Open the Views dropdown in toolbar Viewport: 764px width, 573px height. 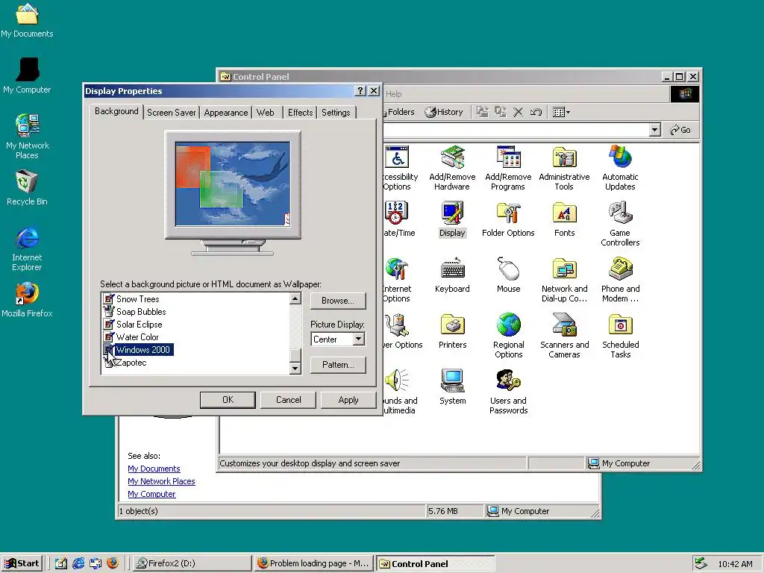tap(561, 112)
